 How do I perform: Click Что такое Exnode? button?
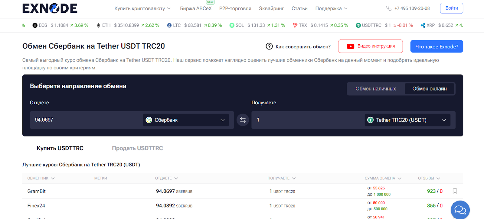(437, 46)
